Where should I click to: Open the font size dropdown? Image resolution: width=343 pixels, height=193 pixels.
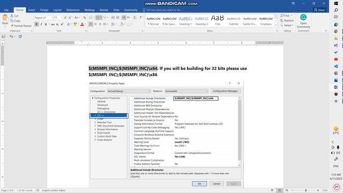point(61,18)
